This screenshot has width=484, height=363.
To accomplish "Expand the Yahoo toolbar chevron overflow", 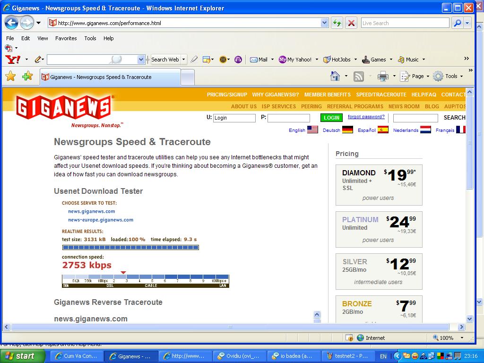I will (467, 58).
